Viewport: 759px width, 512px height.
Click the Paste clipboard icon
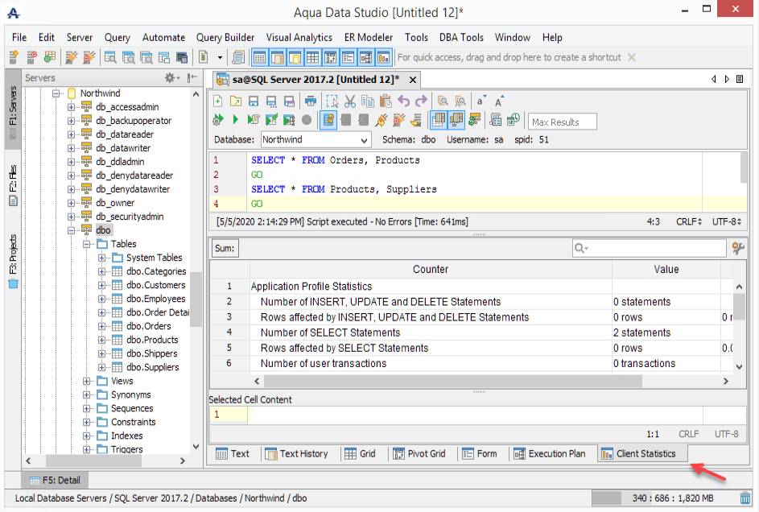point(386,101)
